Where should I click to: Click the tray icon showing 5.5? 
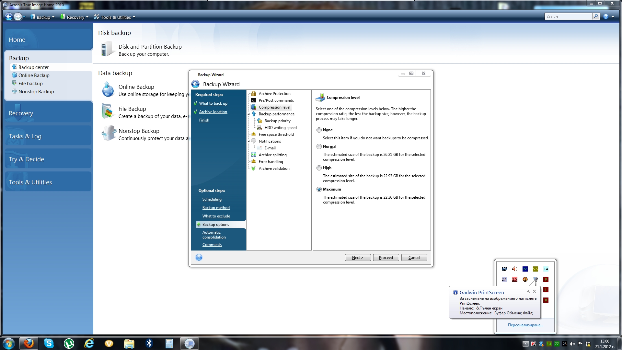pos(535,269)
